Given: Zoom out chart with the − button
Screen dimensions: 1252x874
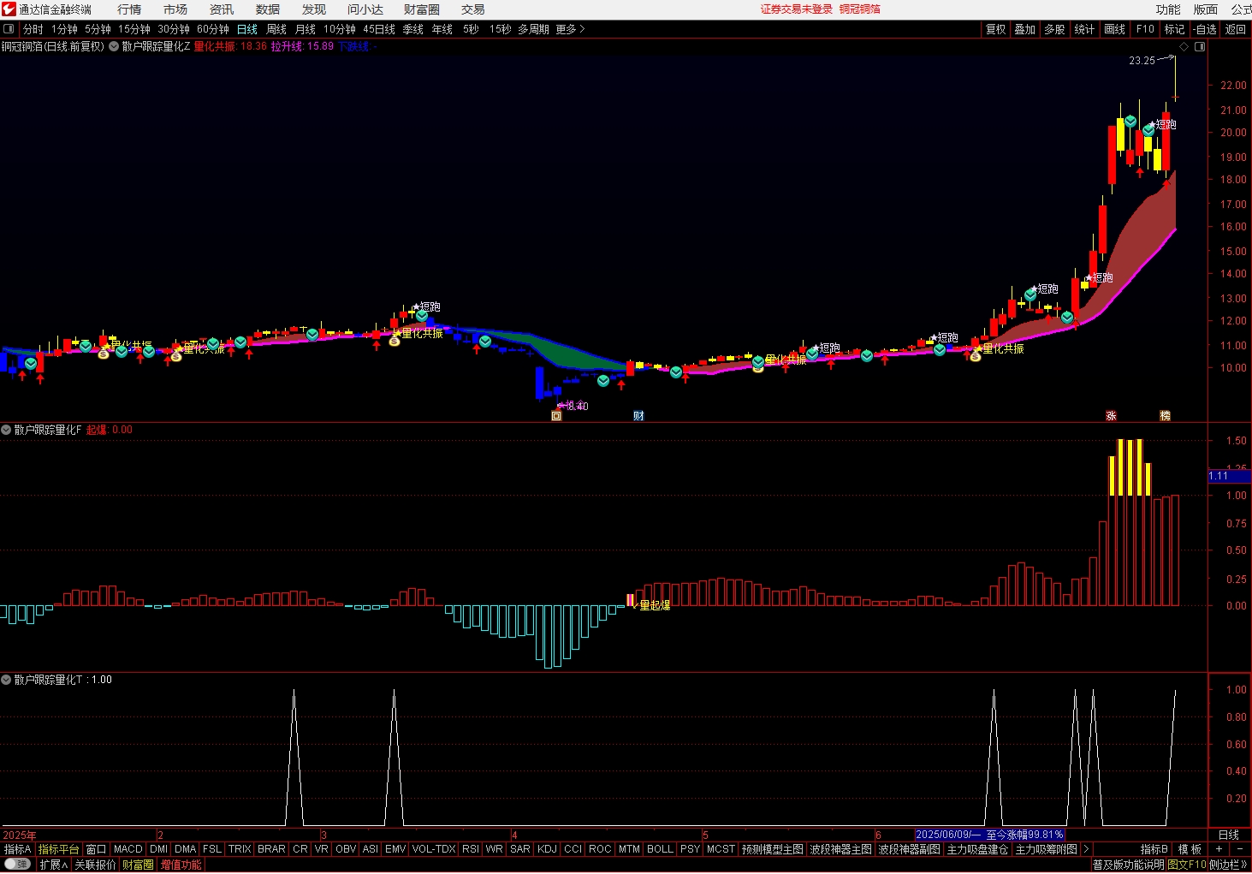Looking at the screenshot, I should click(1240, 849).
